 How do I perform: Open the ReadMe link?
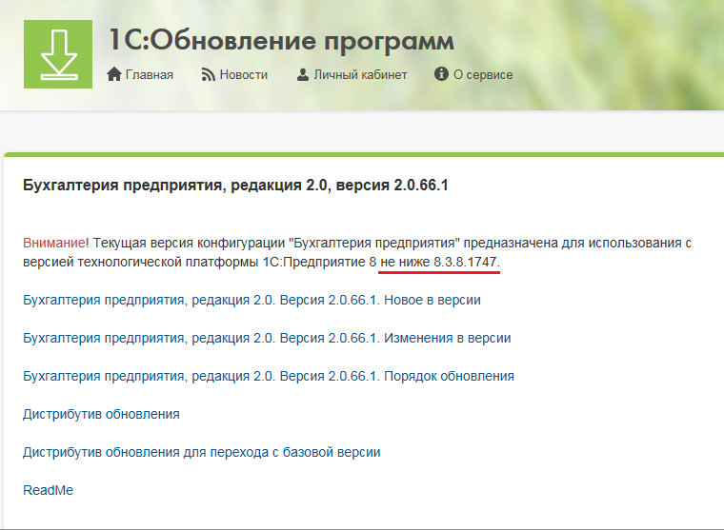pos(48,490)
